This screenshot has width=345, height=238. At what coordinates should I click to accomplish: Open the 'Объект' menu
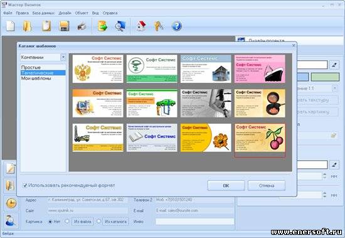click(x=82, y=13)
